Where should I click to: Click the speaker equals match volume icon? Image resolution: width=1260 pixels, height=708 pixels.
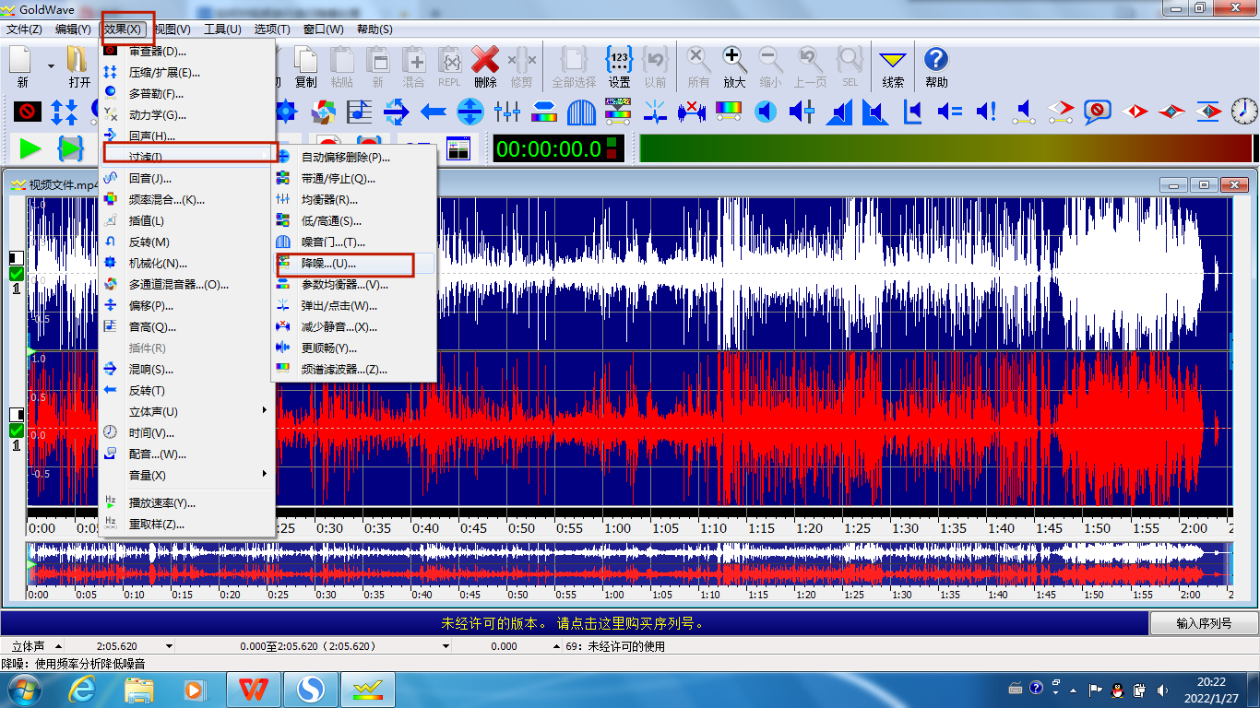tap(950, 112)
